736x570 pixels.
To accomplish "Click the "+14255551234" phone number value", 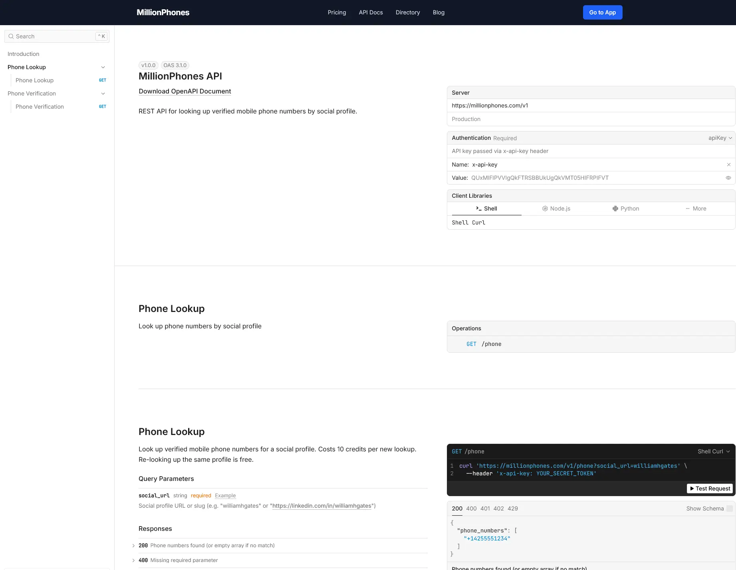I will pos(487,538).
